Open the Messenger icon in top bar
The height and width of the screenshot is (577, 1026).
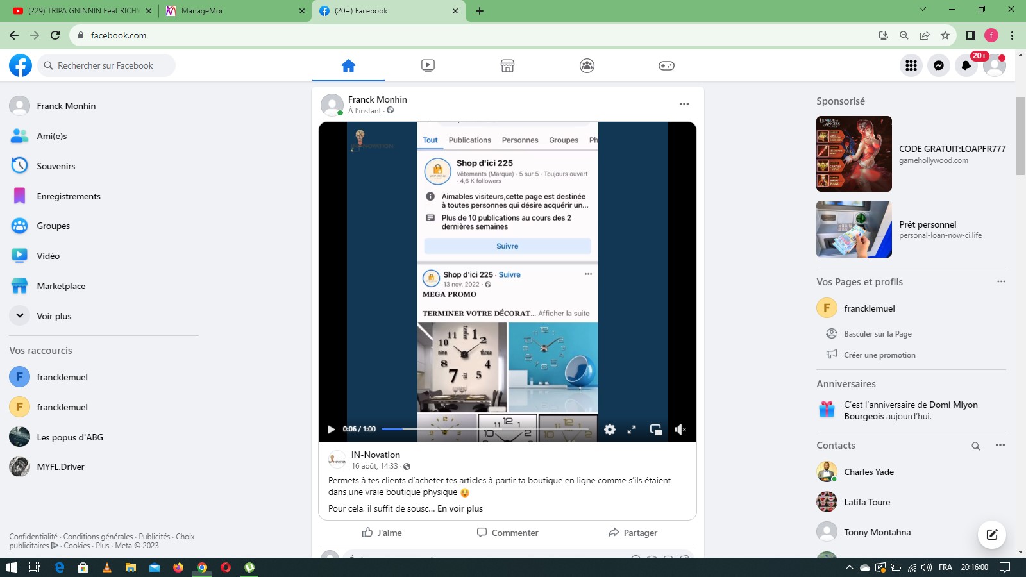[939, 65]
